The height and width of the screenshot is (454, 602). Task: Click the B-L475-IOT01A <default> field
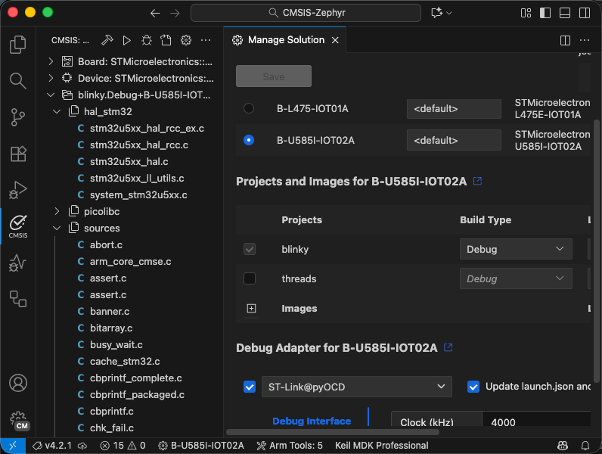[x=454, y=109]
